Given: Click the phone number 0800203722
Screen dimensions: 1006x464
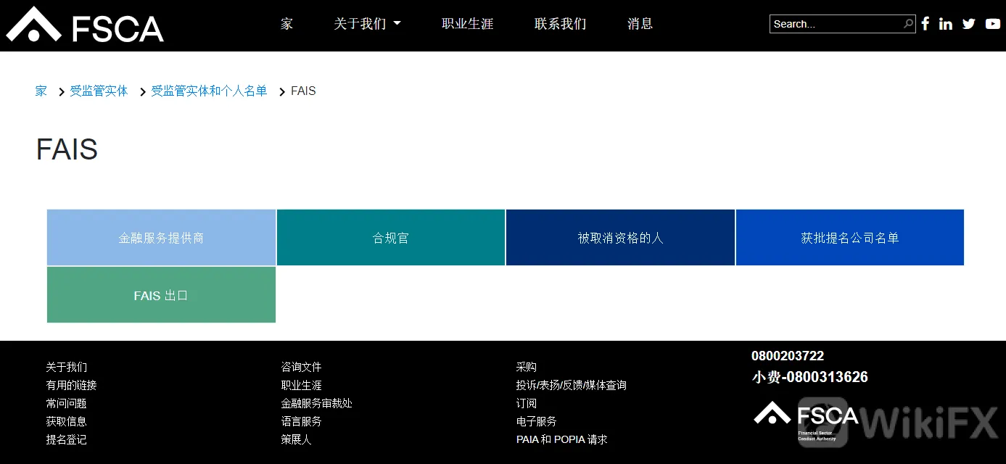Looking at the screenshot, I should click(788, 356).
